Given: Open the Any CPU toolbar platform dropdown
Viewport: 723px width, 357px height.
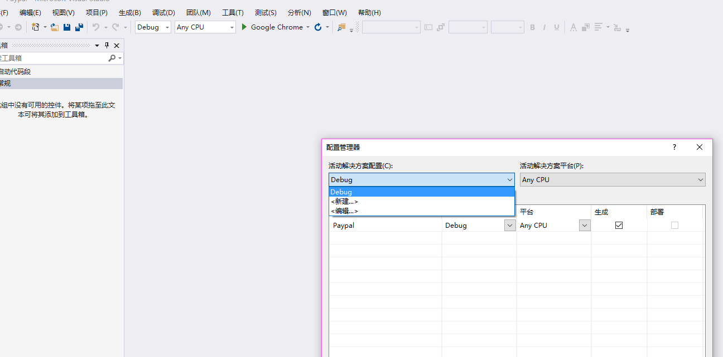Looking at the screenshot, I should tap(205, 27).
